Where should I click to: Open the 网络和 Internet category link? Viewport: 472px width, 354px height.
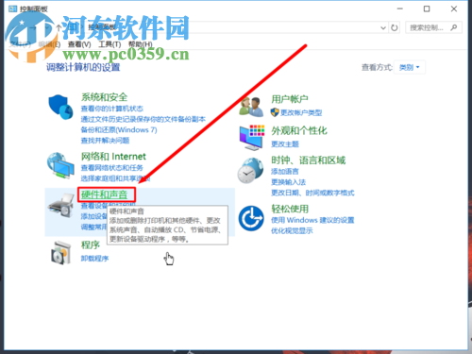tap(113, 157)
